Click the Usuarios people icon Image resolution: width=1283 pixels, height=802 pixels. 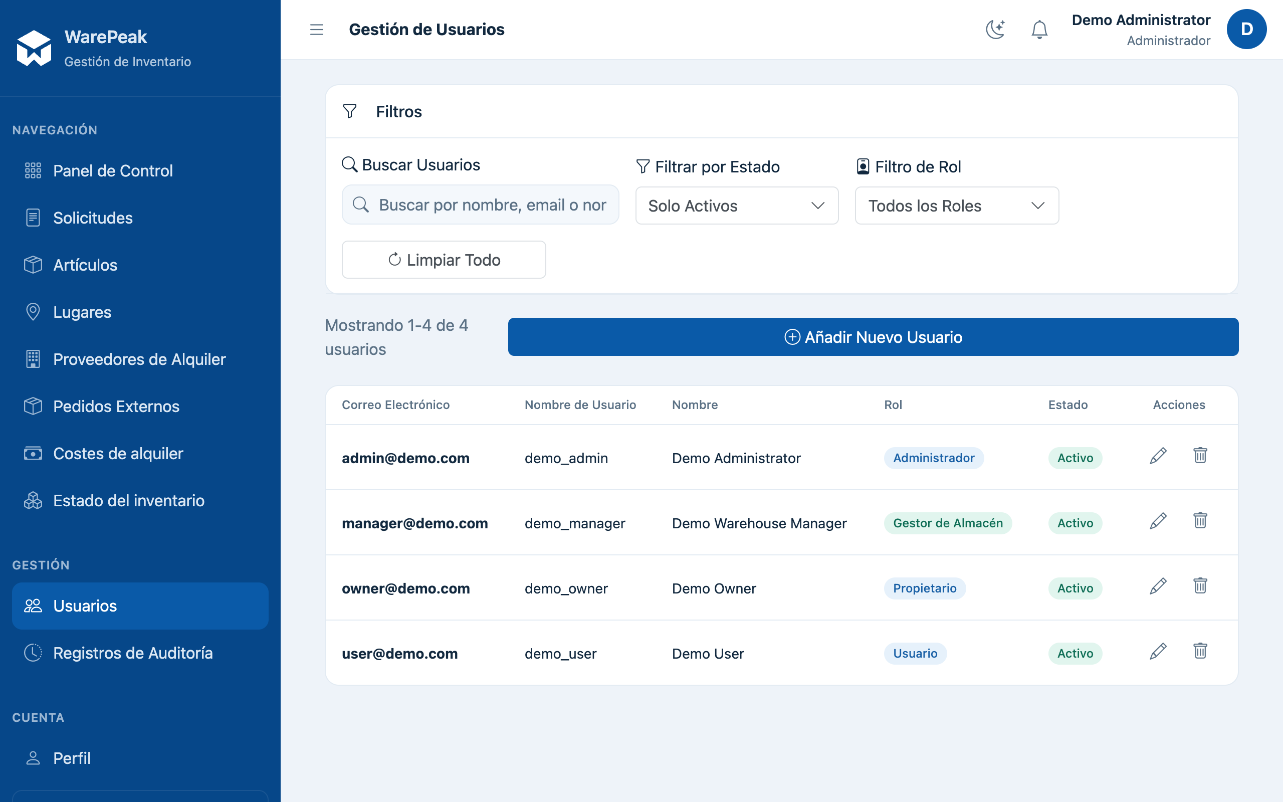pyautogui.click(x=33, y=606)
